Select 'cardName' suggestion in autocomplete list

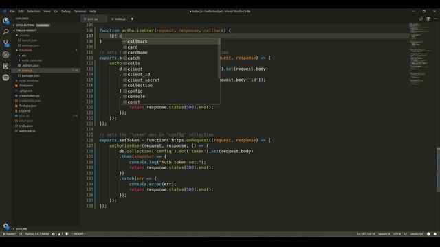coord(170,53)
